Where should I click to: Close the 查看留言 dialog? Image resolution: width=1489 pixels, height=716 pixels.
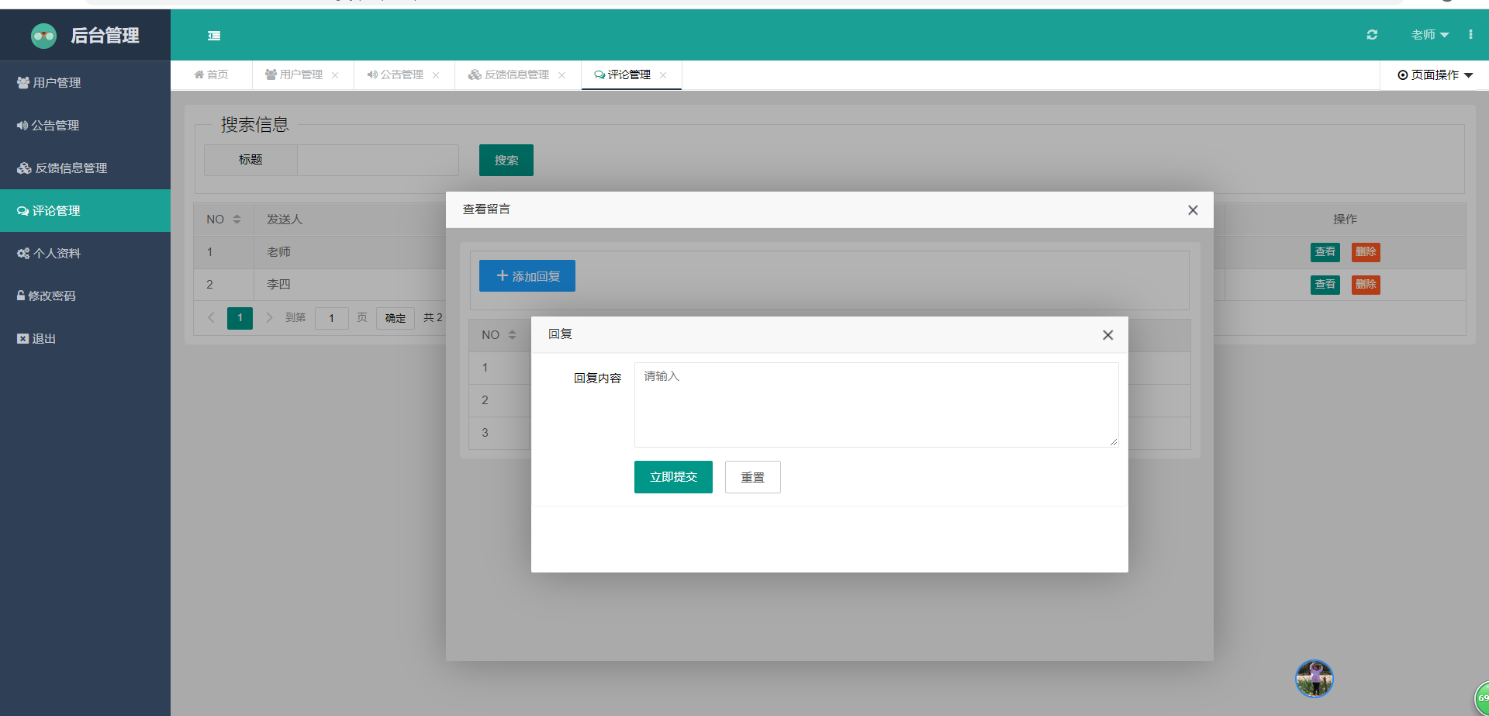(1193, 210)
